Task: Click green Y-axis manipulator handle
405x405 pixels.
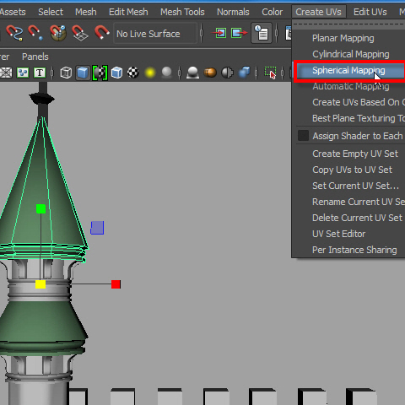Action: [41, 208]
